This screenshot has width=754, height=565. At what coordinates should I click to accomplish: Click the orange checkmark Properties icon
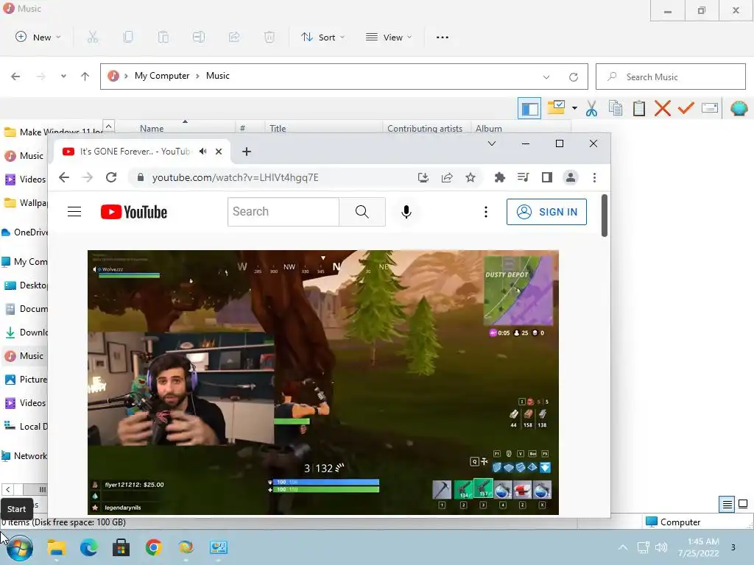[686, 109]
